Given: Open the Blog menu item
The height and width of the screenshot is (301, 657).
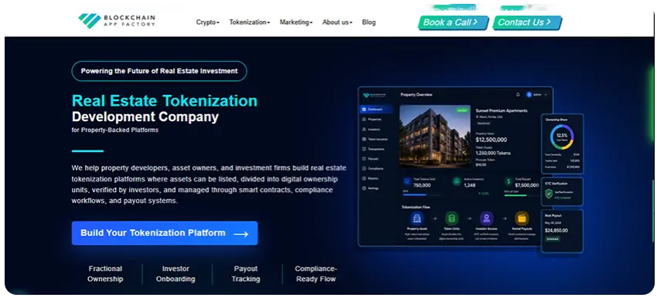Looking at the screenshot, I should click(x=369, y=22).
